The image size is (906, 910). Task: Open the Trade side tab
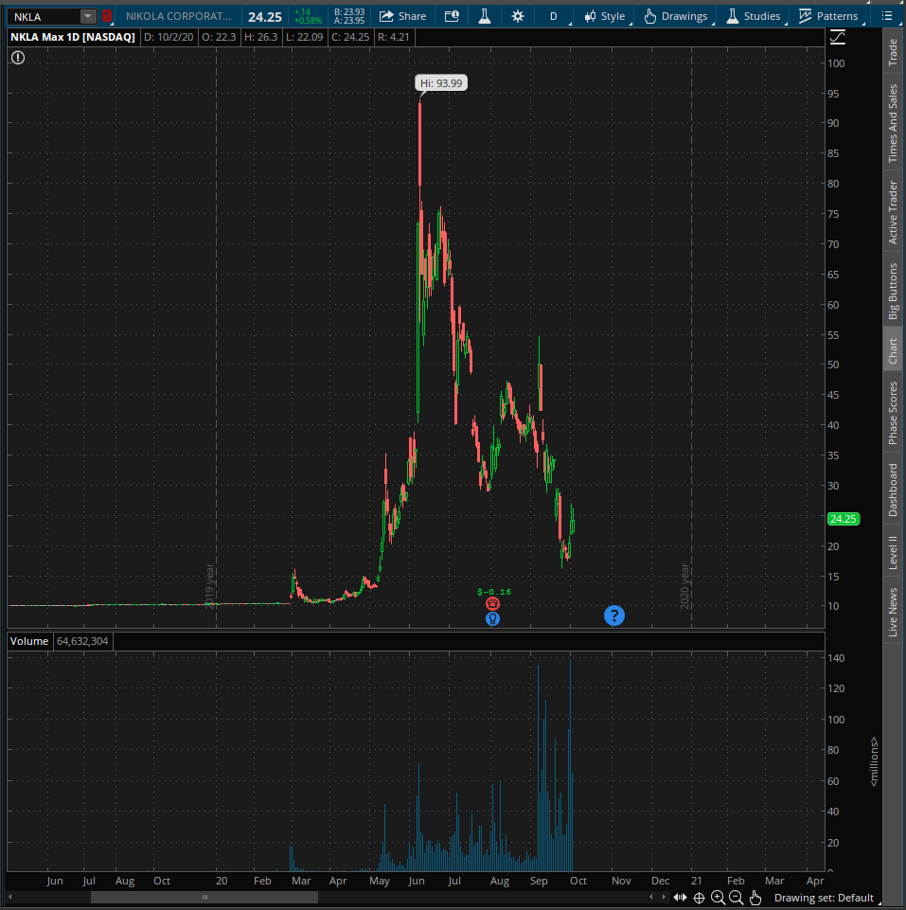pyautogui.click(x=894, y=52)
